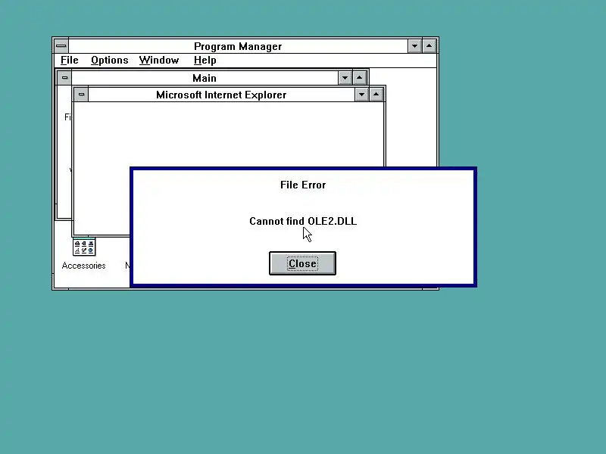Click the File Error heading text

pos(303,185)
